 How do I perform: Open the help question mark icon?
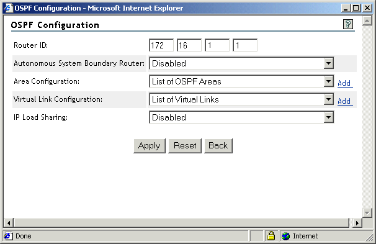tap(348, 24)
